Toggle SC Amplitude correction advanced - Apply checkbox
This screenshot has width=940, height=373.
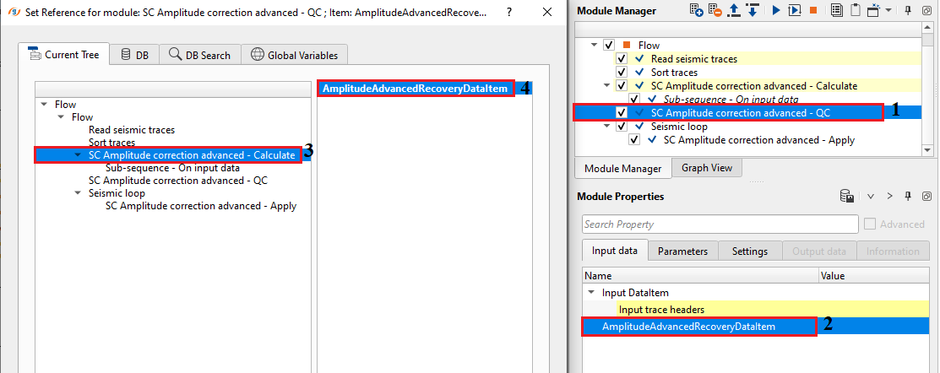tap(634, 140)
